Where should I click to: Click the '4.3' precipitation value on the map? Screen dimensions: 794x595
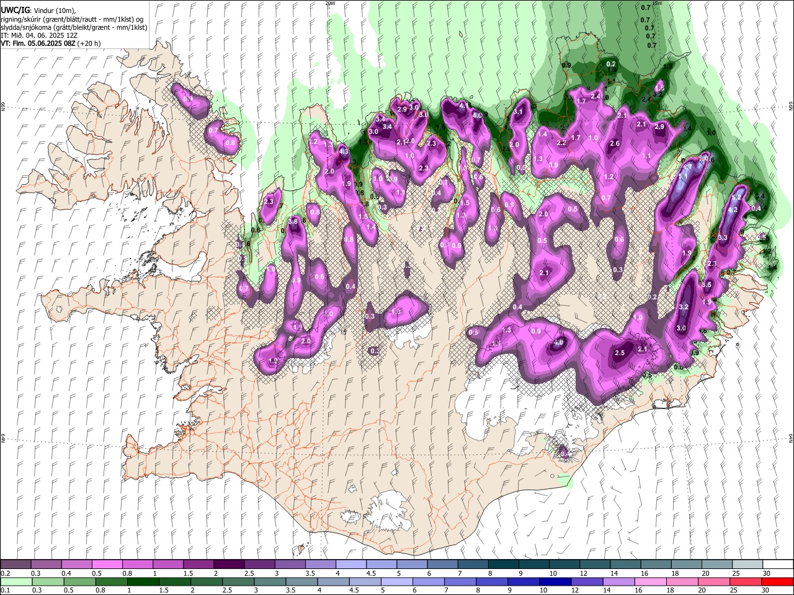click(344, 151)
